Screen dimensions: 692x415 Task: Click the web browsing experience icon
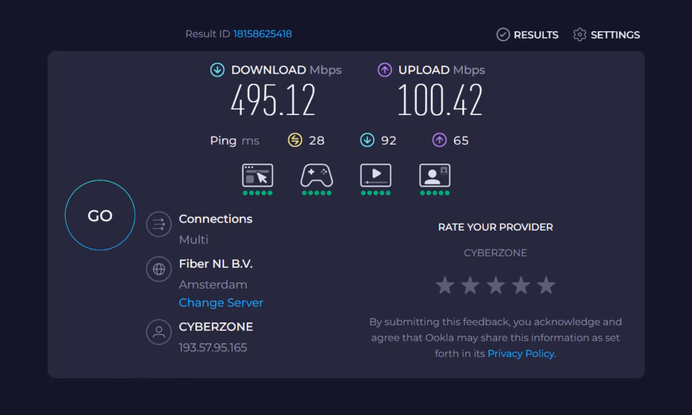[257, 176]
